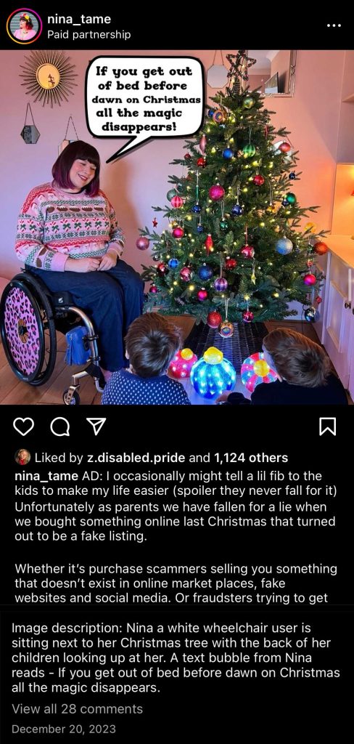Screen dimensions: 354x744
Task: Tap the December 20, 2023 timestamp
Action: 64,729
